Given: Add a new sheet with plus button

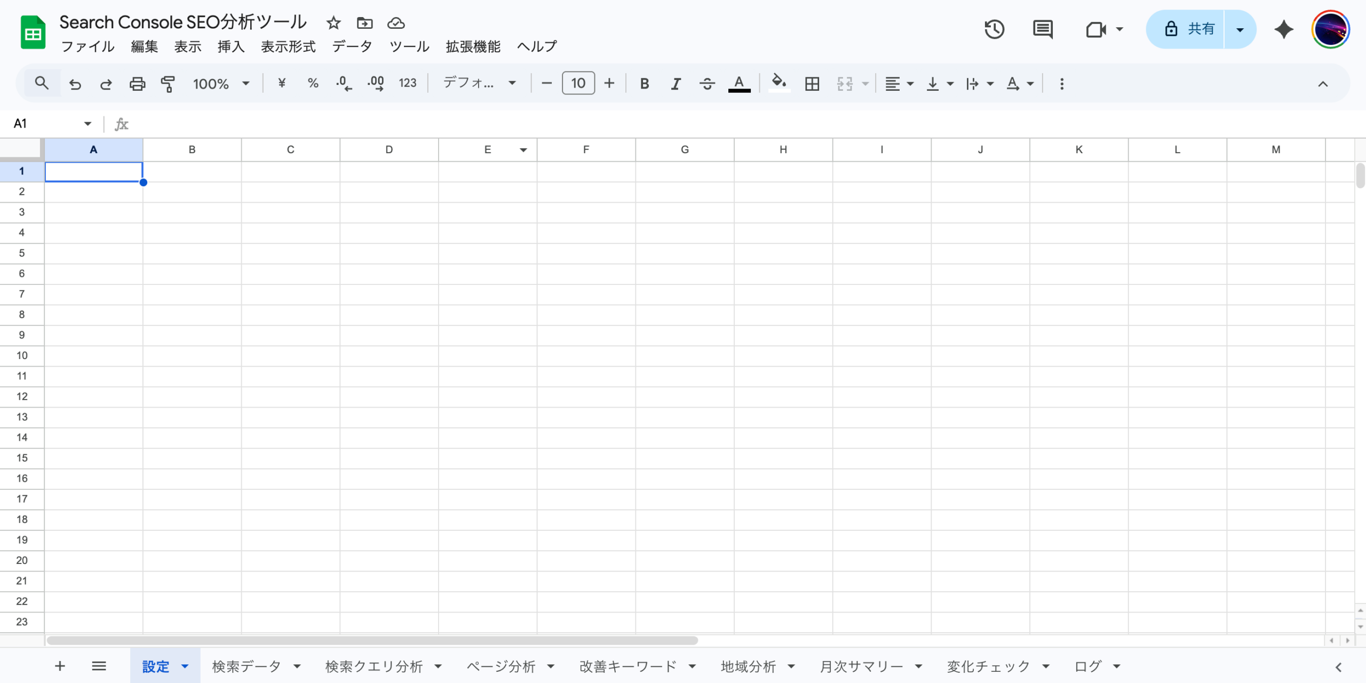Looking at the screenshot, I should [x=60, y=666].
